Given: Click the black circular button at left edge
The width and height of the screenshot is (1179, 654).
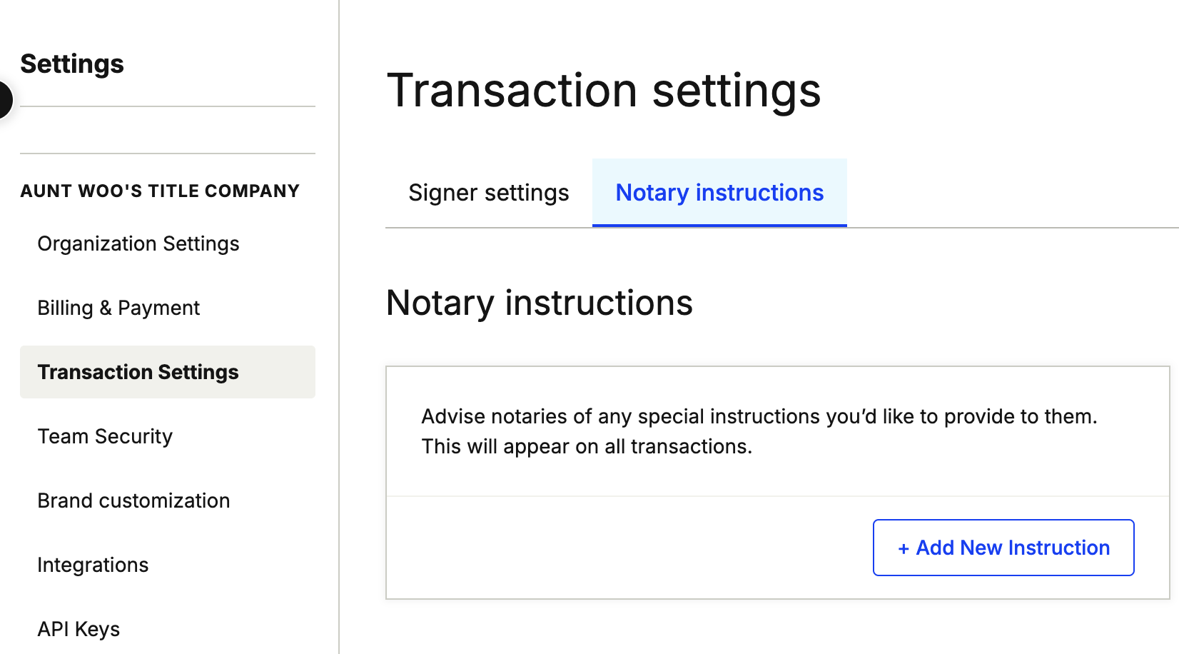Looking at the screenshot, I should click(x=4, y=100).
